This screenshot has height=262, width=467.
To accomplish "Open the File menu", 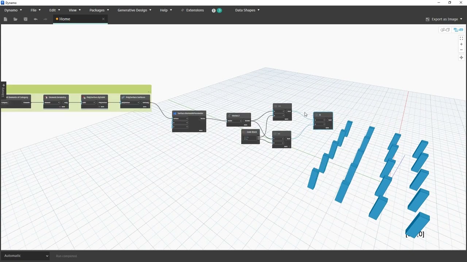I will click(x=36, y=10).
